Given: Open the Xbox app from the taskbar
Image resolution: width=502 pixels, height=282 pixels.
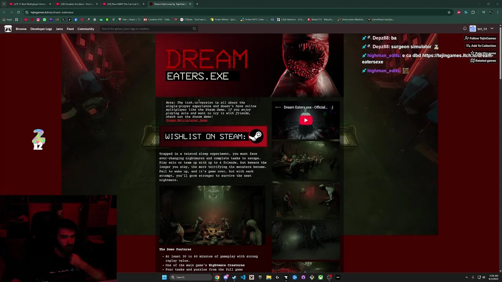Looking at the screenshot, I should (x=320, y=277).
